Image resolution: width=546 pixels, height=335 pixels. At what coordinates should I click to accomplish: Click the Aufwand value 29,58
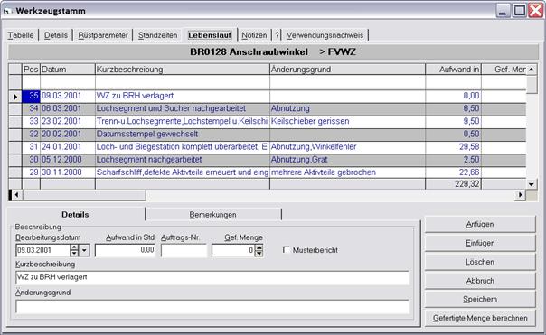click(x=454, y=147)
